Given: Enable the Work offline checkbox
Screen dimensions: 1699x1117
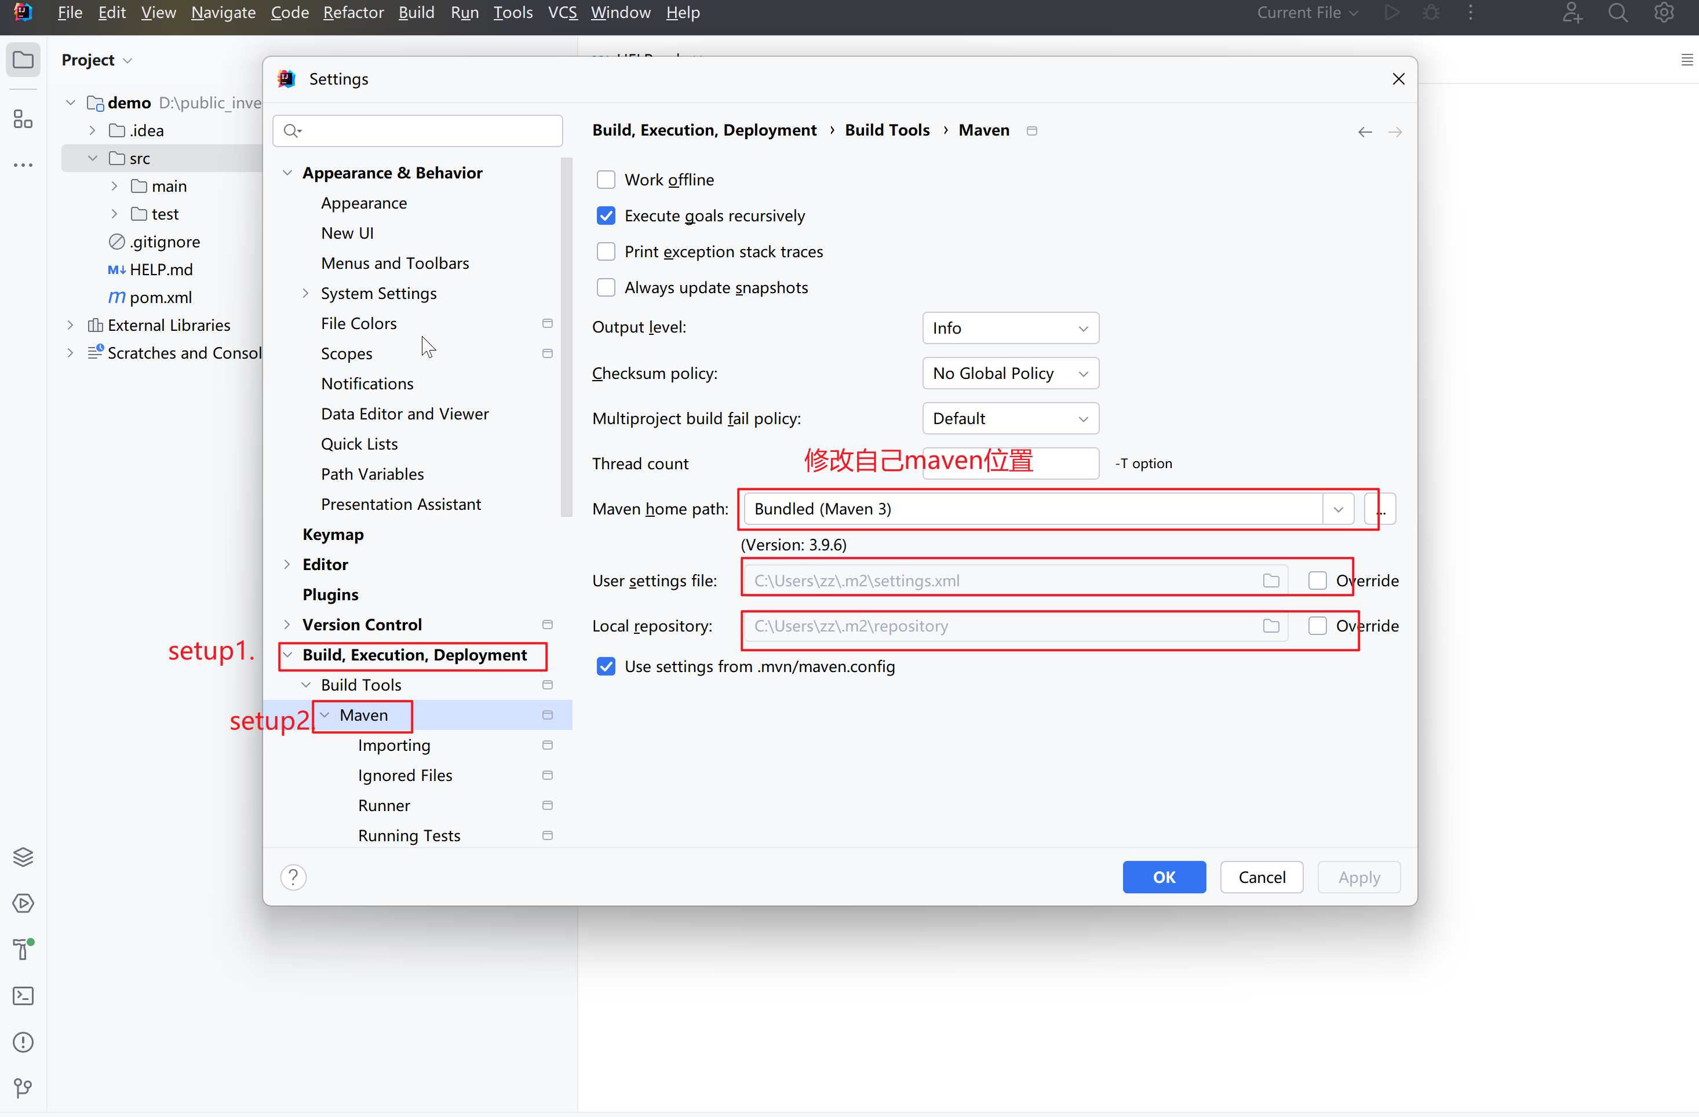Looking at the screenshot, I should 606,179.
